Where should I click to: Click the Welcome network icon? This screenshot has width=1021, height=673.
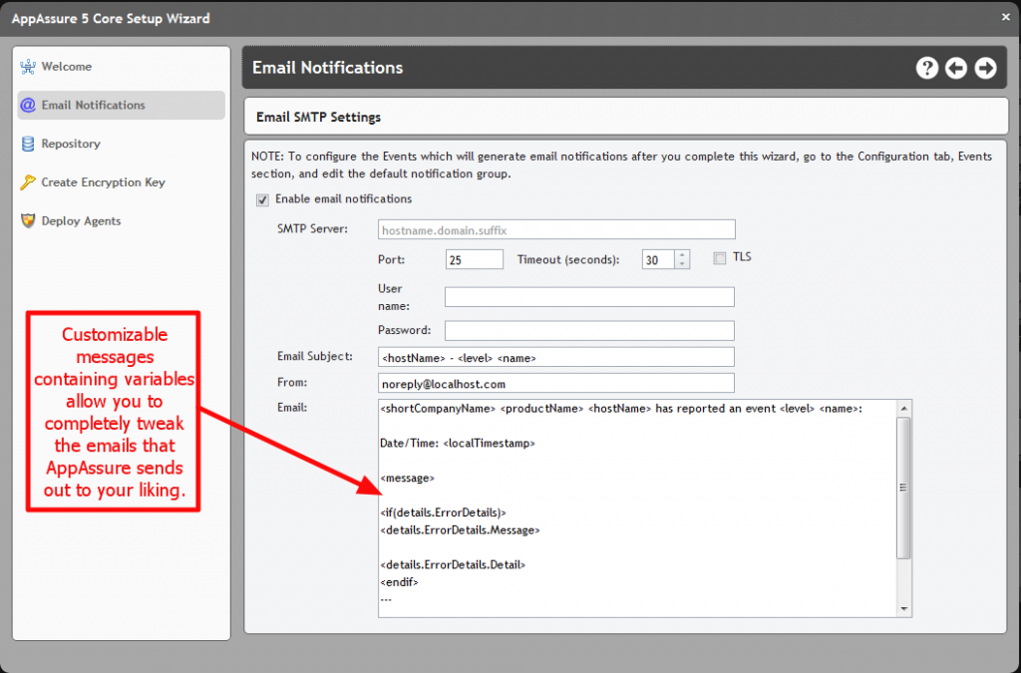click(28, 67)
